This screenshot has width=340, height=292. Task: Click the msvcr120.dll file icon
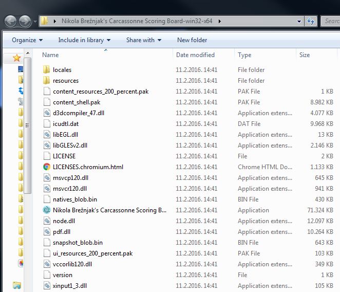coord(47,189)
